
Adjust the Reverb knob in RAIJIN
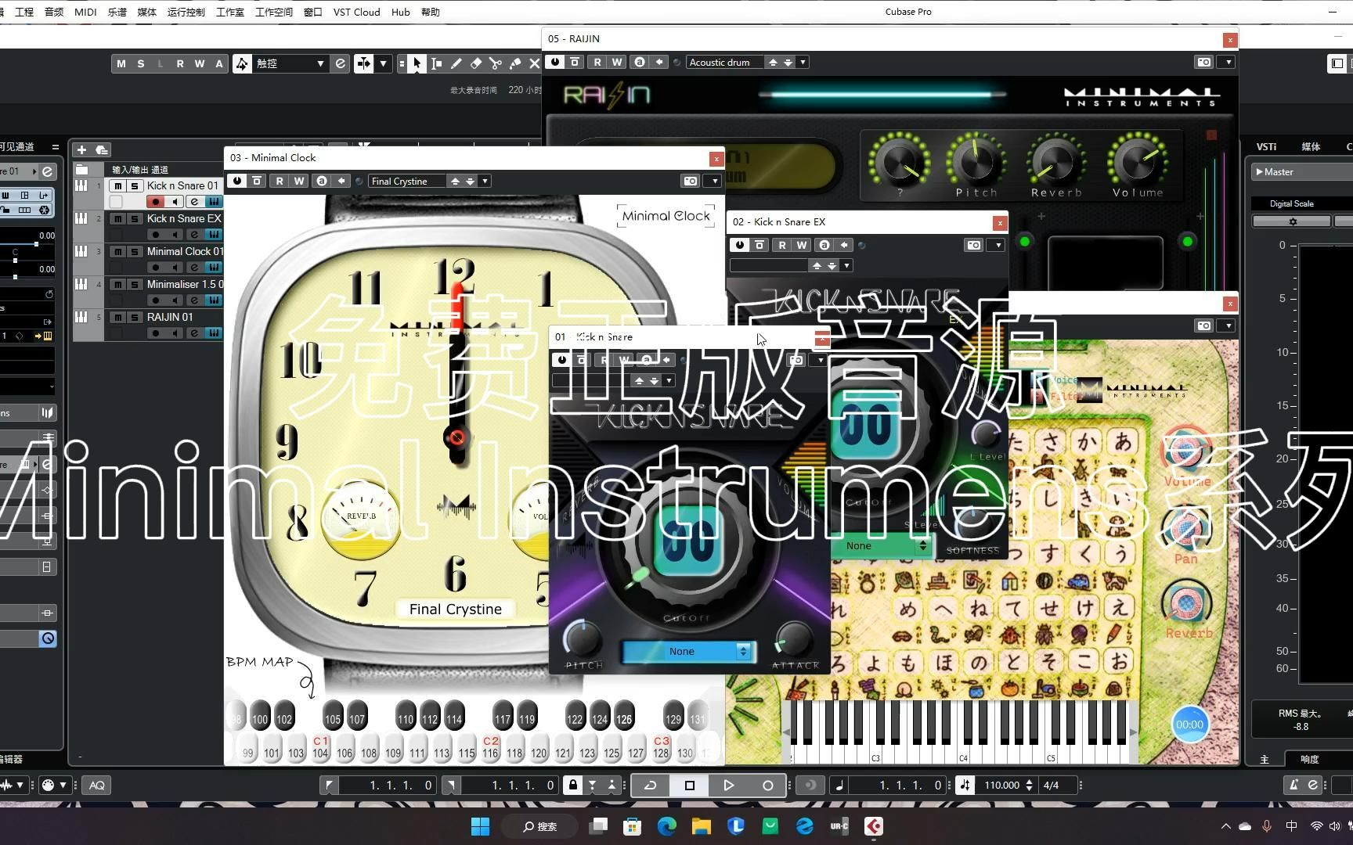click(x=1055, y=163)
